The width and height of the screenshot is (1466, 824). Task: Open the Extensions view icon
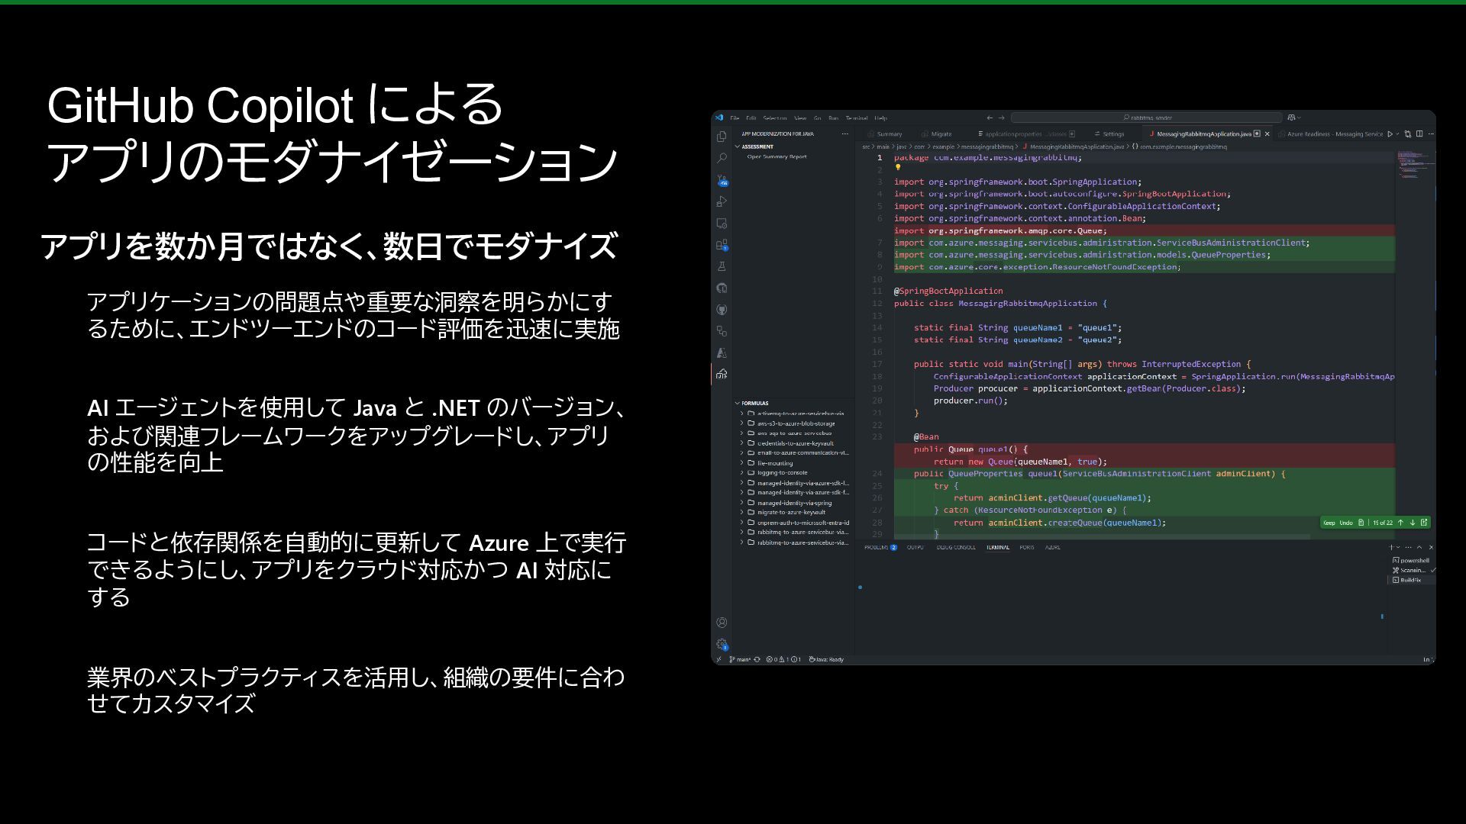[x=722, y=245]
